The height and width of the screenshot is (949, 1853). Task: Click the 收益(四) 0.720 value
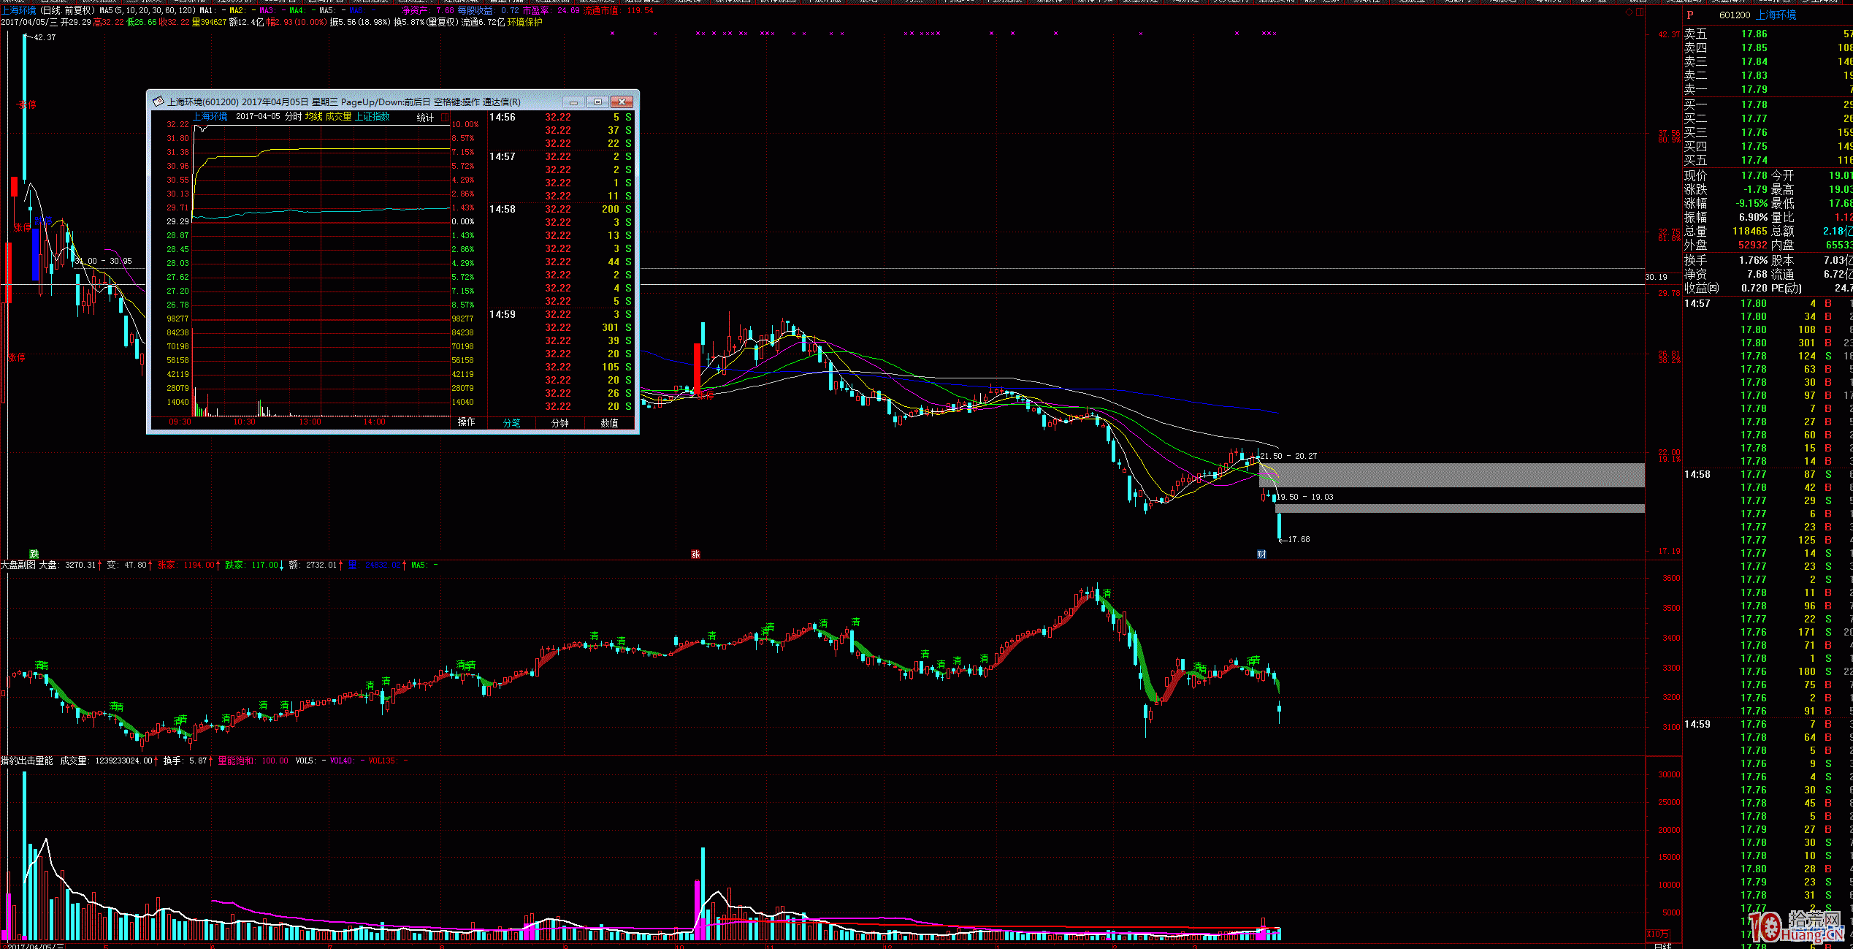tap(1754, 288)
